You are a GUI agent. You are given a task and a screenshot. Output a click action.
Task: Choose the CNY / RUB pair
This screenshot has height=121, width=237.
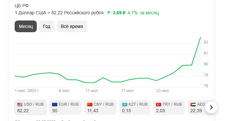100,107
